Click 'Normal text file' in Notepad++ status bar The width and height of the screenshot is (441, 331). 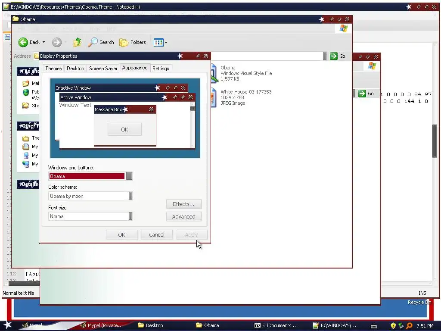click(x=18, y=293)
